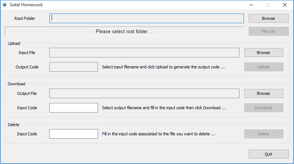Viewport: 294px width, 164px height.
Task: Click the 'Please select root folder ...' status message
Action: click(124, 31)
